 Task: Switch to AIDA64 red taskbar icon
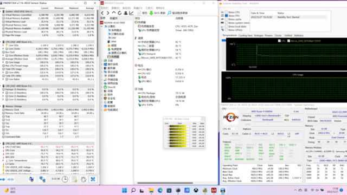click(x=214, y=190)
